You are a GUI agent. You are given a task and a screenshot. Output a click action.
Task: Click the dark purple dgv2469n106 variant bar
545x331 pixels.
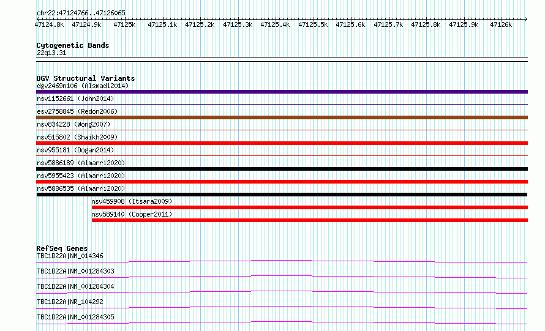click(x=282, y=92)
